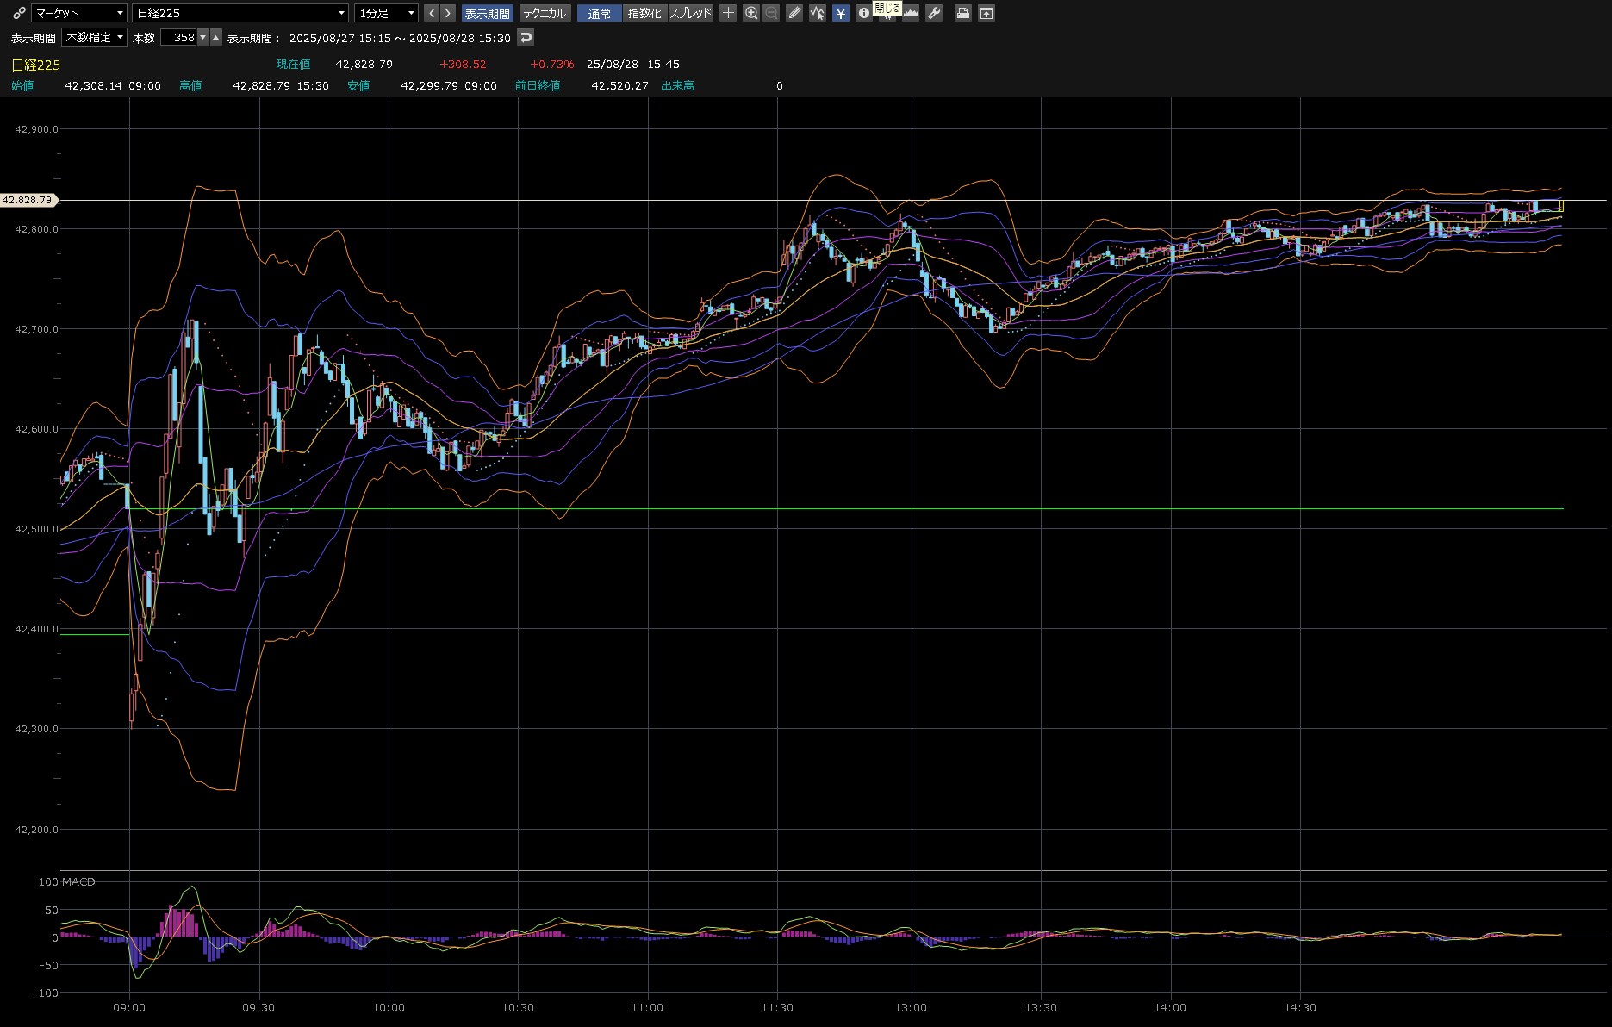Screen dimensions: 1612x1027
Task: Open the マーケット category dropdown
Action: [79, 13]
